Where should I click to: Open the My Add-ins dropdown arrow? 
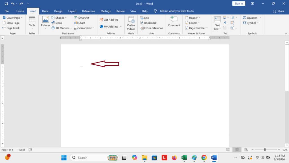pos(121,27)
